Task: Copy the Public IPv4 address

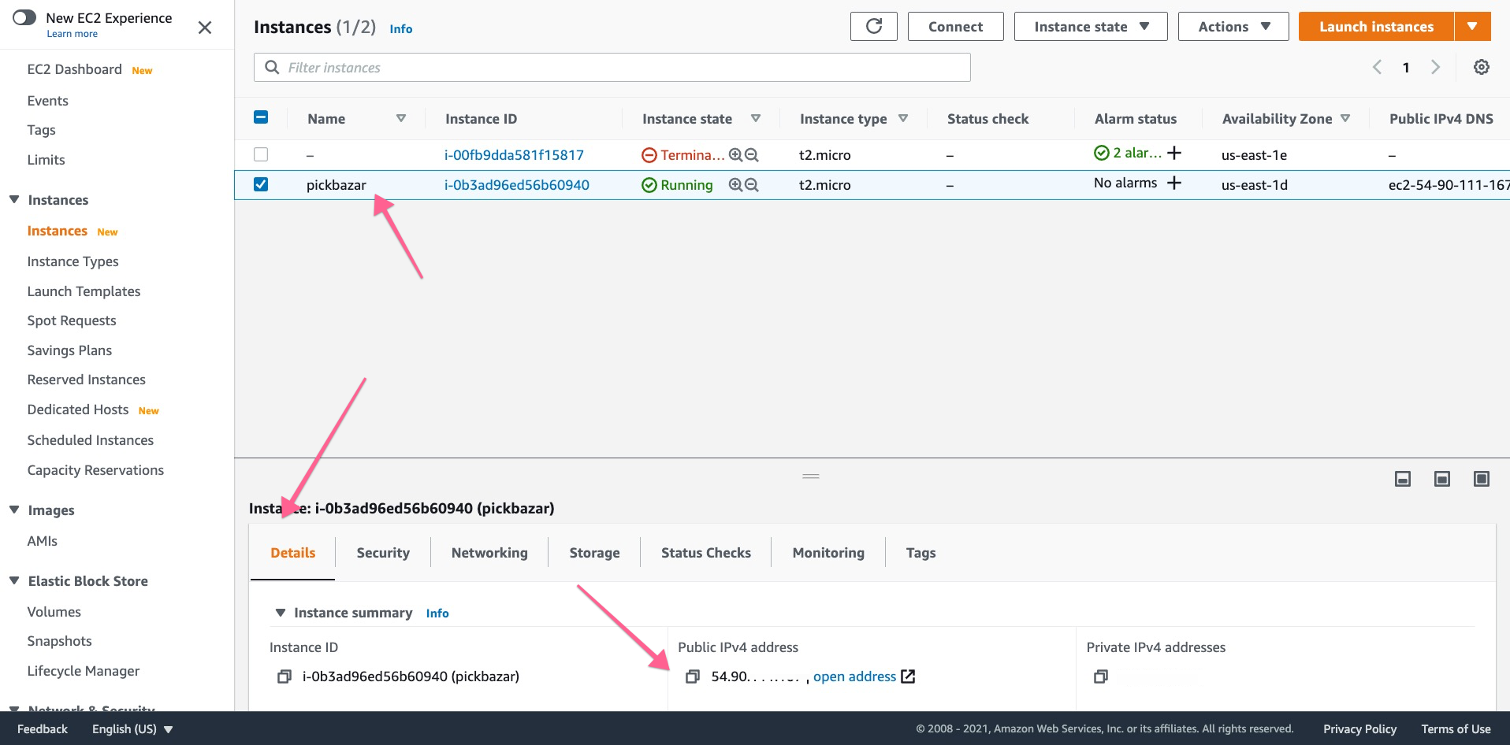Action: [x=693, y=676]
